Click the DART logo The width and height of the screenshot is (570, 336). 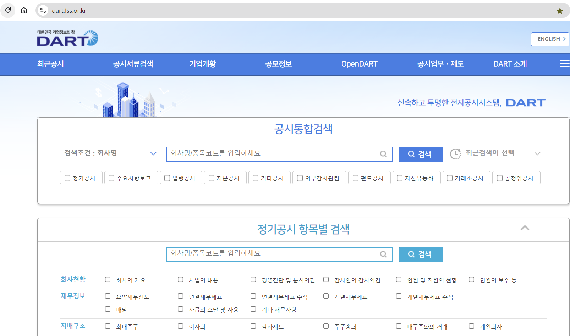pyautogui.click(x=67, y=38)
